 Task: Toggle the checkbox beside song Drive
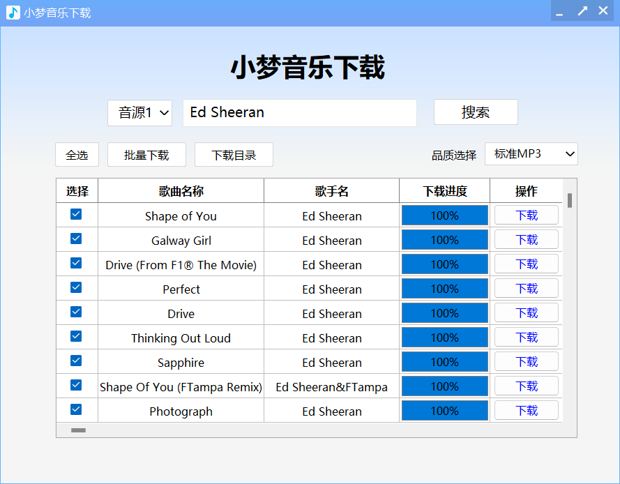pos(76,312)
